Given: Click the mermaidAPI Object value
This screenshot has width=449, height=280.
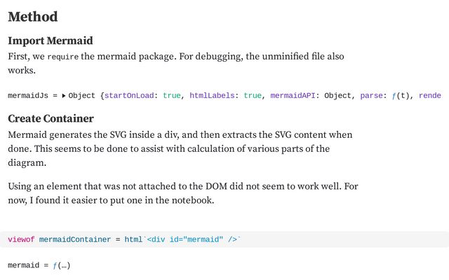Looking at the screenshot, I should [339, 96].
